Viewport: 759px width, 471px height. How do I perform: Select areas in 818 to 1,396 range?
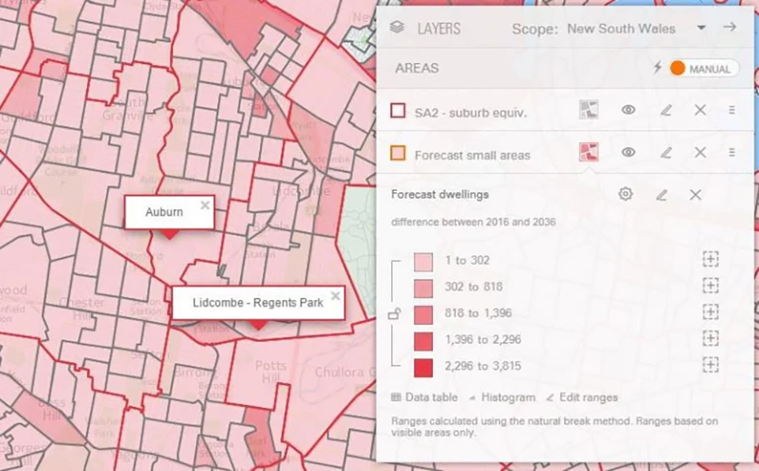coord(710,312)
